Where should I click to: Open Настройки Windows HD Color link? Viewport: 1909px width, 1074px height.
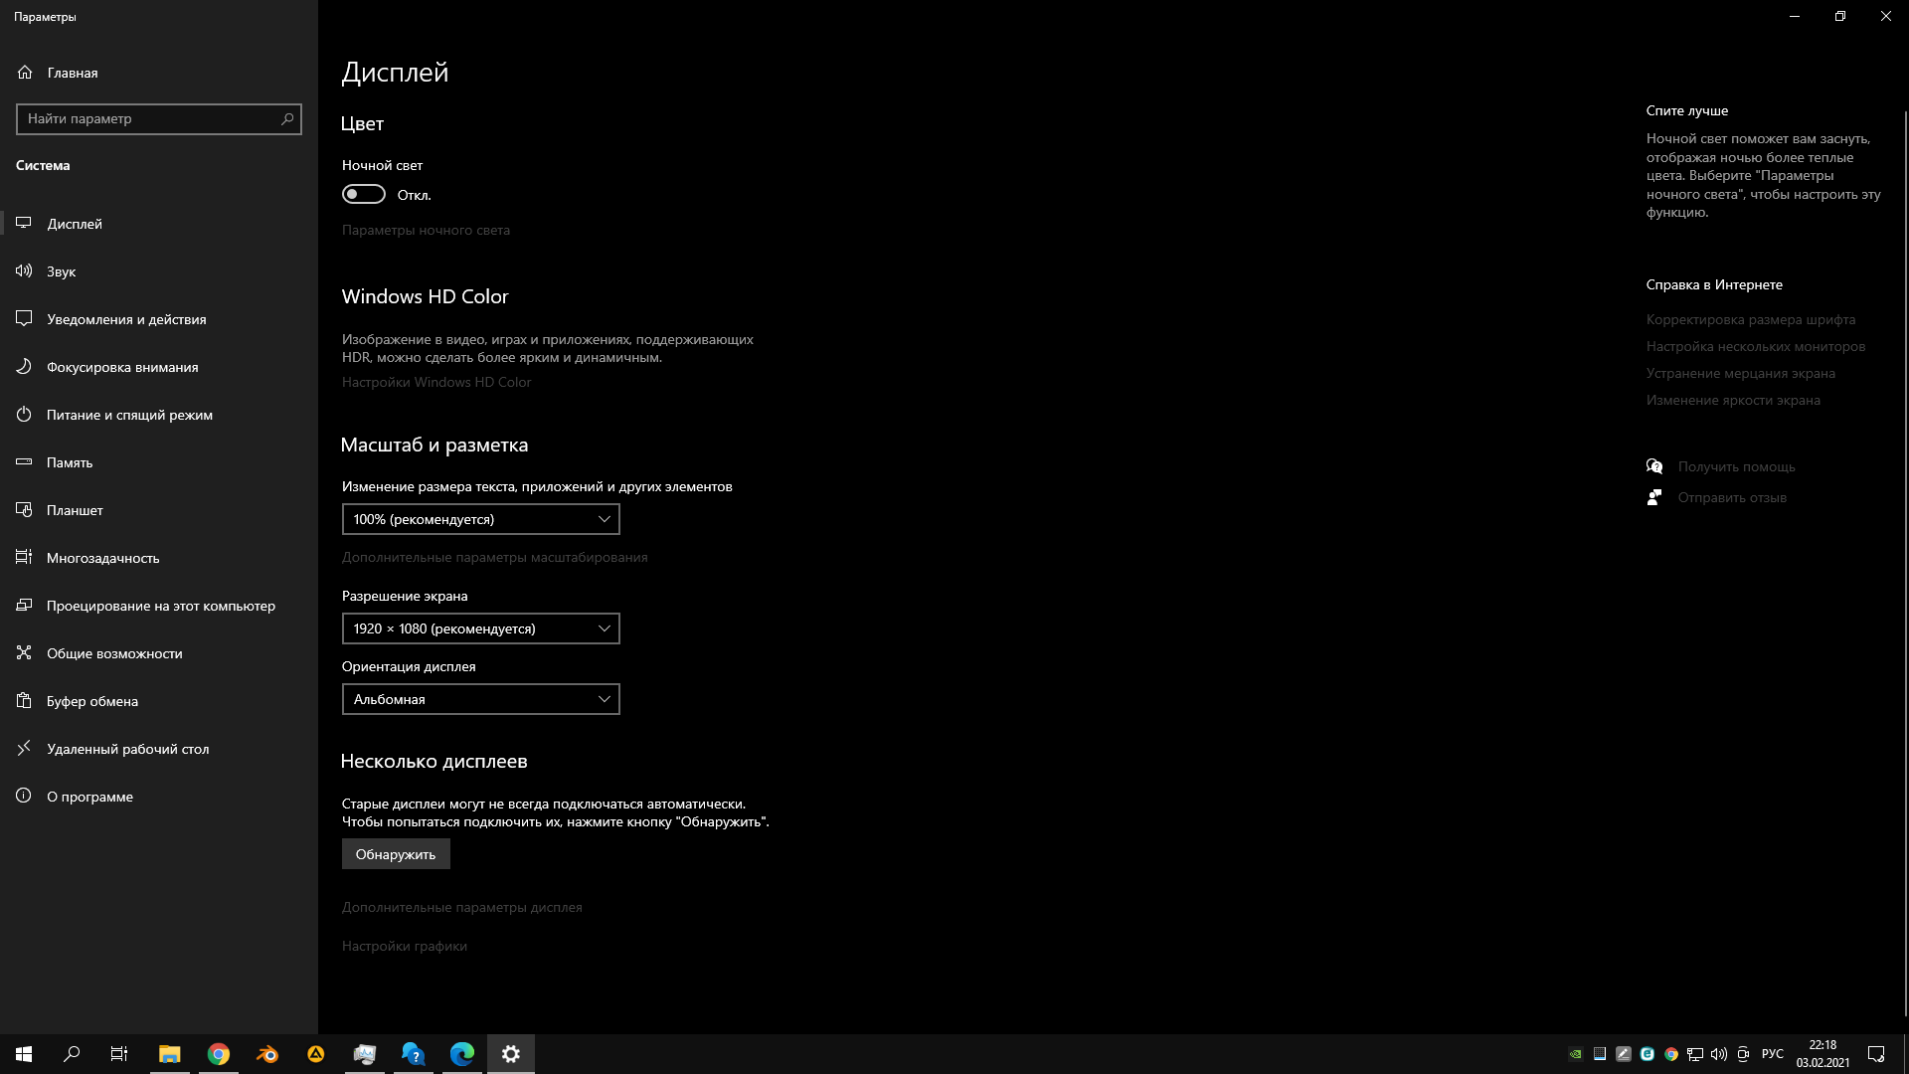click(x=436, y=382)
